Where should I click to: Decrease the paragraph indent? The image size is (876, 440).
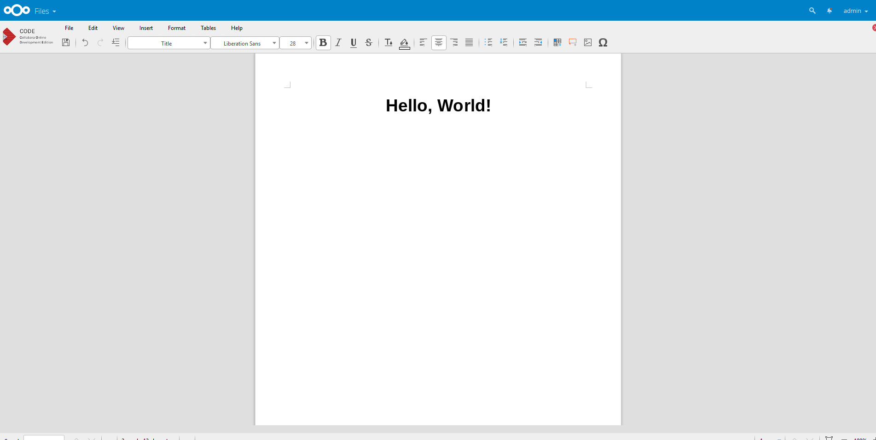pyautogui.click(x=538, y=42)
